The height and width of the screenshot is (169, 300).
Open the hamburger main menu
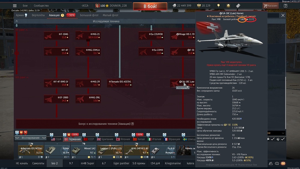tap(14, 6)
